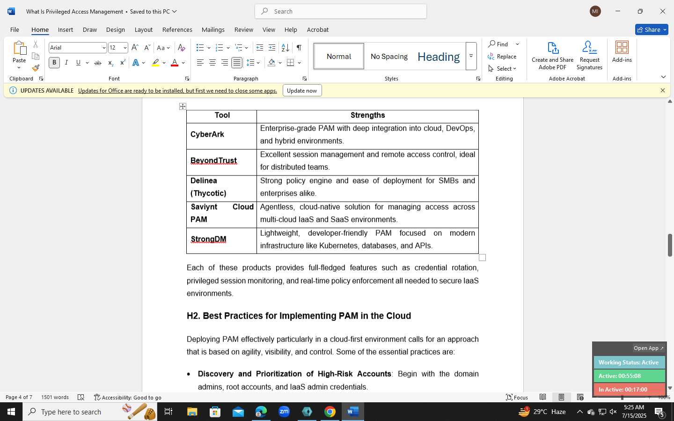Screen dimensions: 674x421
Task: Click the Find button
Action: click(499, 44)
